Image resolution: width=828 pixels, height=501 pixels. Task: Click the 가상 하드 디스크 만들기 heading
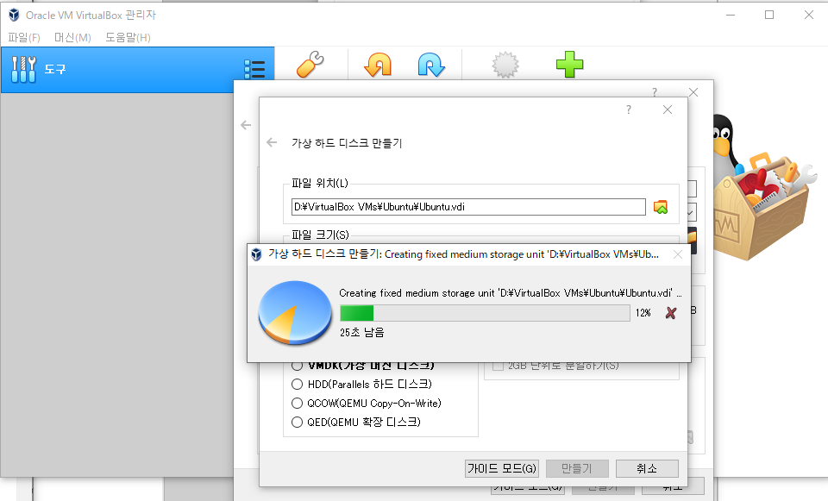pyautogui.click(x=347, y=143)
